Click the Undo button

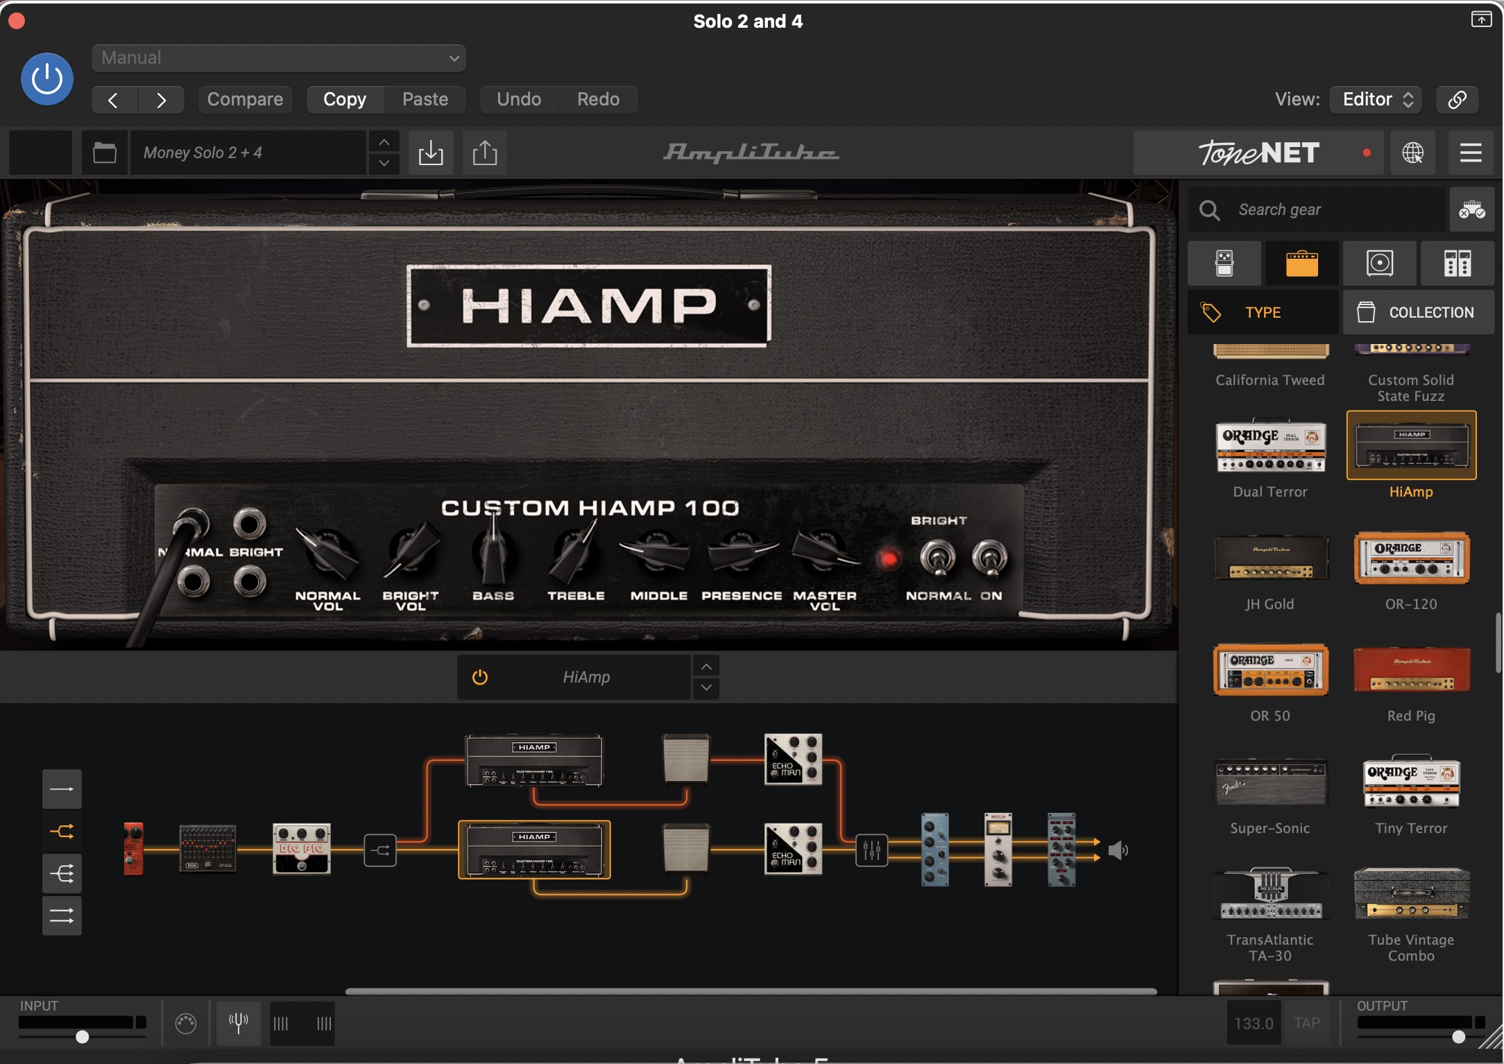(519, 100)
